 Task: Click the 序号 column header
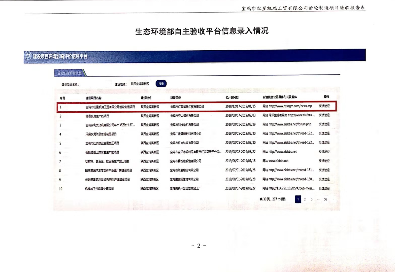(x=62, y=98)
